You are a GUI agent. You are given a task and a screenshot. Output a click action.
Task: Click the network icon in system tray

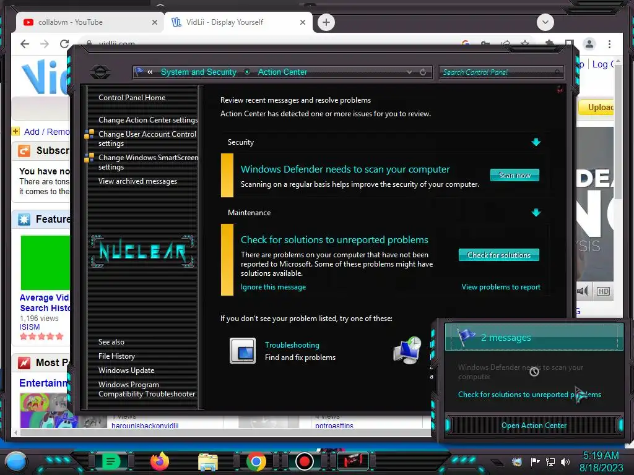550,461
